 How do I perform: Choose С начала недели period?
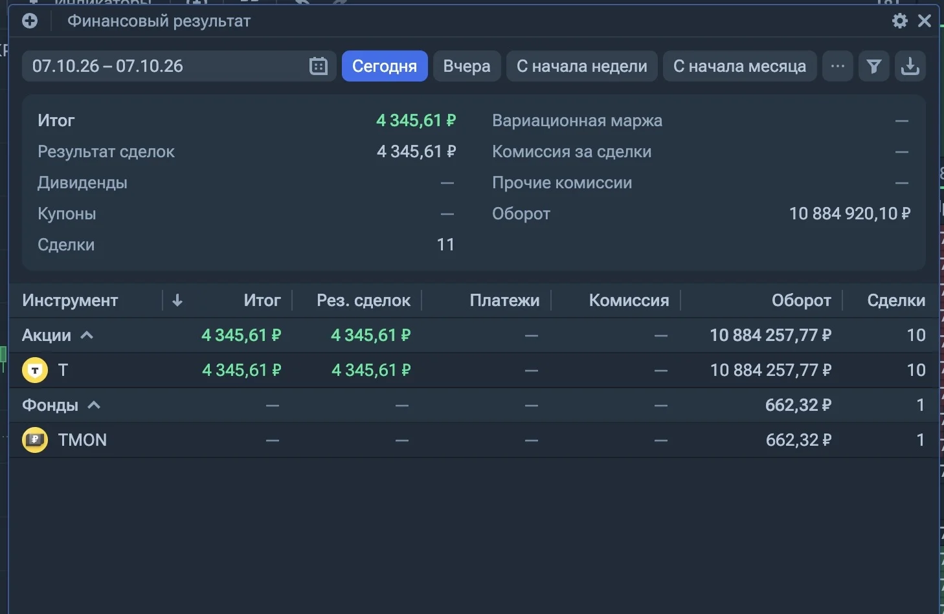click(581, 66)
